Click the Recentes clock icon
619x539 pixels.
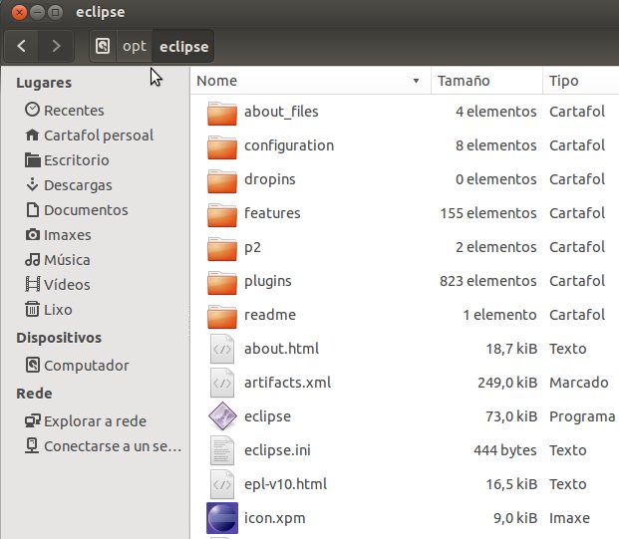pos(32,110)
